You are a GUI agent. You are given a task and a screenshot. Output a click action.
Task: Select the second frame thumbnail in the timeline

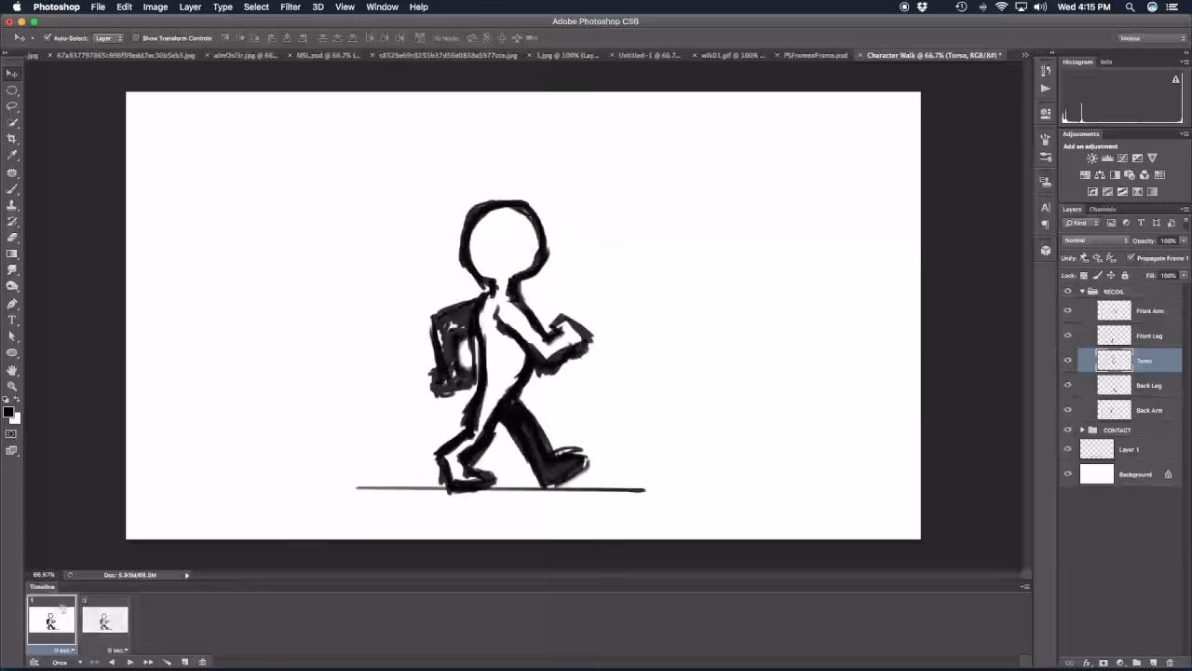point(105,618)
